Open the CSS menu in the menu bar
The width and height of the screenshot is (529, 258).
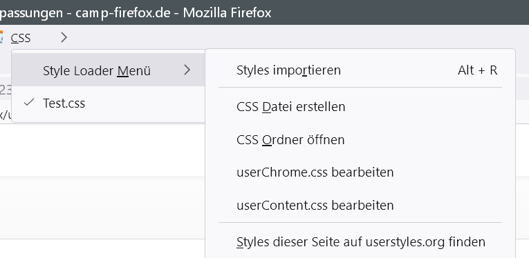tap(21, 38)
